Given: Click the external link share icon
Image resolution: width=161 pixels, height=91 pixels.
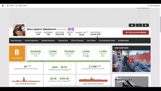Looking at the screenshot, I should click(146, 25).
